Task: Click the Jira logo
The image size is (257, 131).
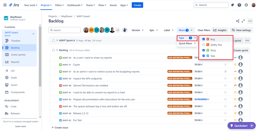Action: [x=14, y=5]
